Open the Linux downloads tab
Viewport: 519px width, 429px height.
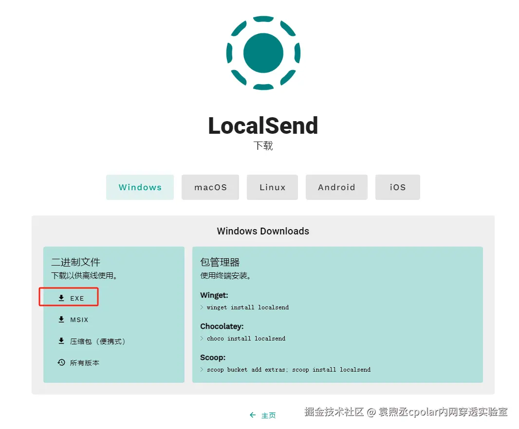tap(273, 187)
